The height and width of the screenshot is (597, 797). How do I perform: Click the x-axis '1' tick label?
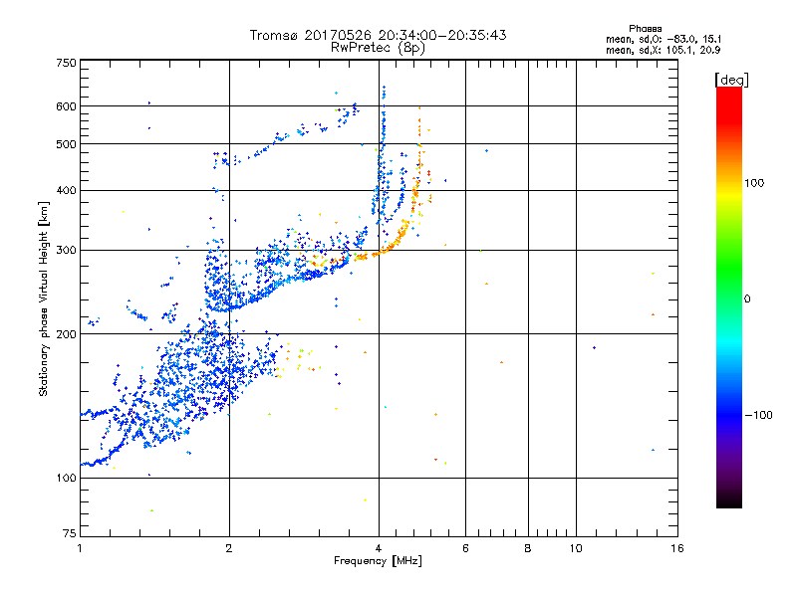pyautogui.click(x=80, y=548)
